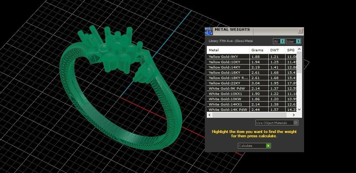This screenshot has height=173, width=356.
Task: Click the Metal column header
Action: pos(228,50)
